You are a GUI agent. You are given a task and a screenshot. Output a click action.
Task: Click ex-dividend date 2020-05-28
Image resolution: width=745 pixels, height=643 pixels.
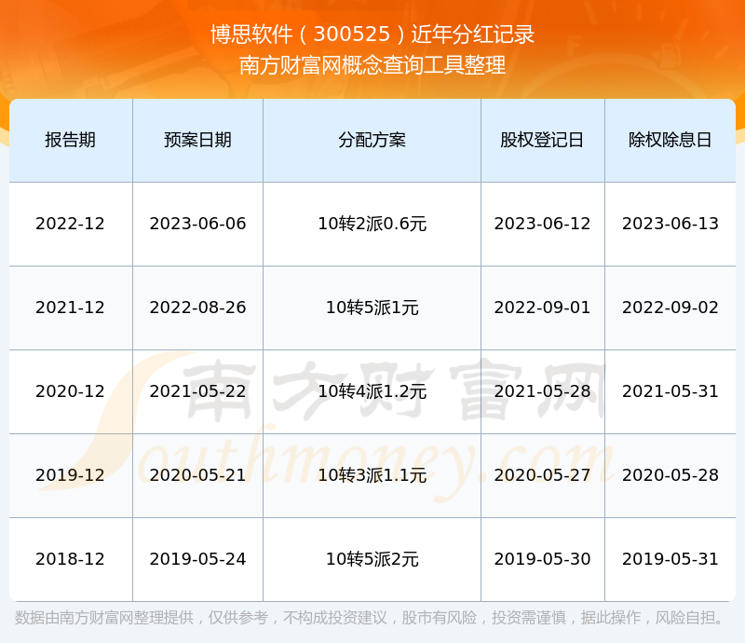(x=670, y=474)
